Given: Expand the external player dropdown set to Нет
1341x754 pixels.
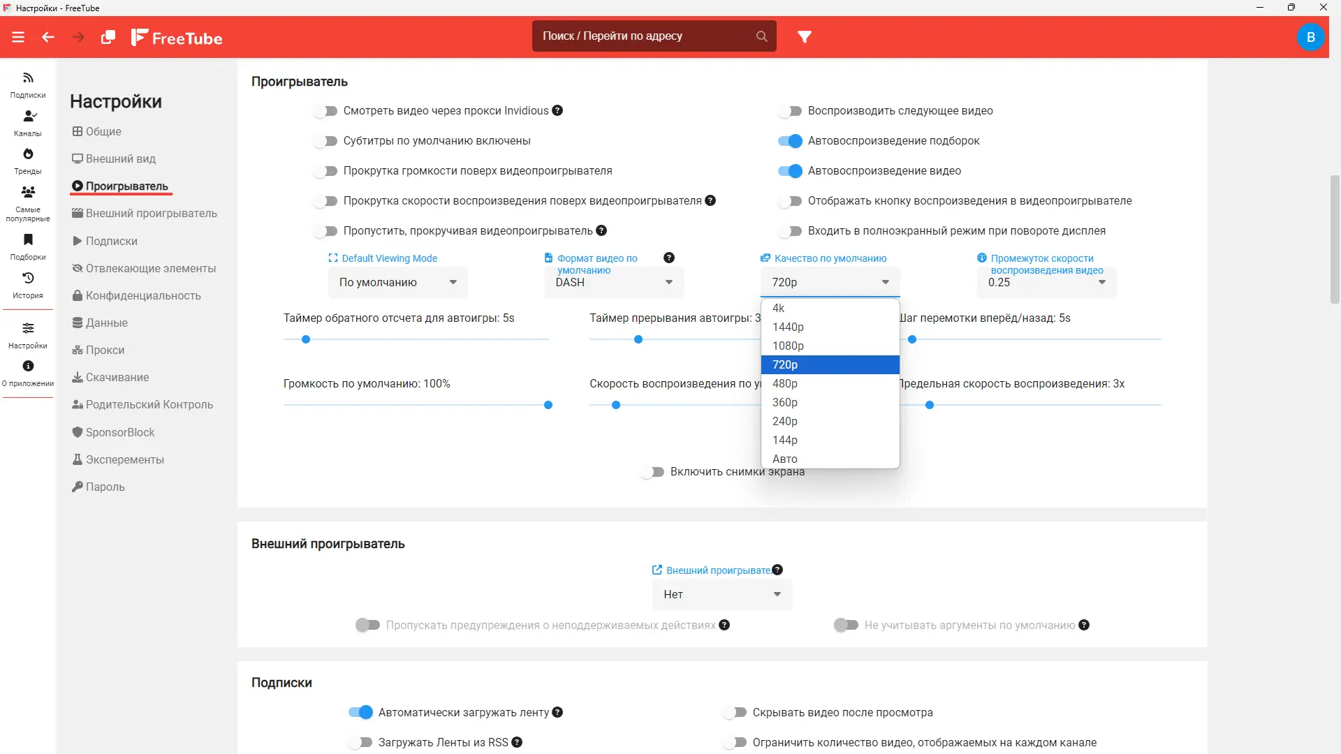Looking at the screenshot, I should (x=721, y=594).
